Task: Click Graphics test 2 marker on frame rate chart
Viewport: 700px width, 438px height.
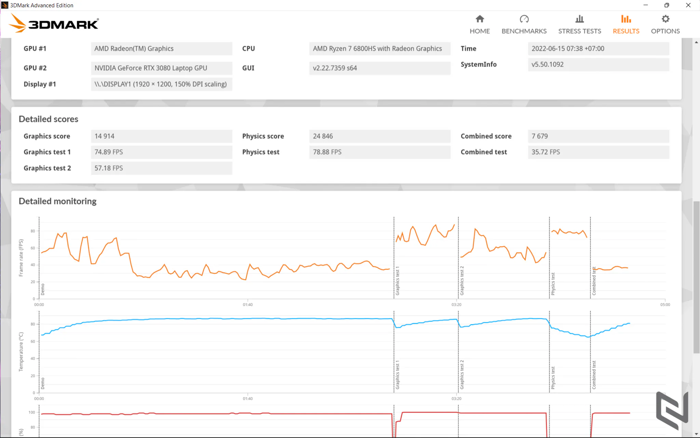Action: (462, 281)
